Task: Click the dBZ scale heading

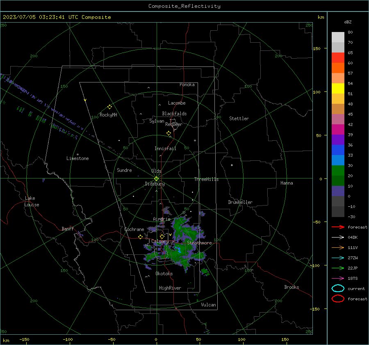Action: tap(348, 22)
